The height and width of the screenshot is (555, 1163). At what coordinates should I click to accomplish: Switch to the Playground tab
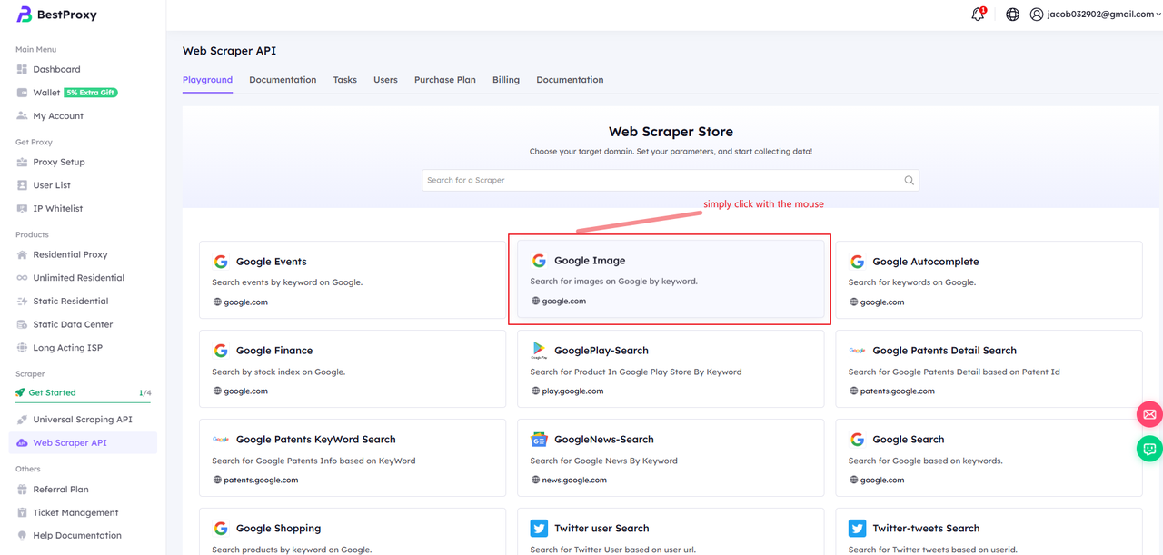(x=208, y=80)
